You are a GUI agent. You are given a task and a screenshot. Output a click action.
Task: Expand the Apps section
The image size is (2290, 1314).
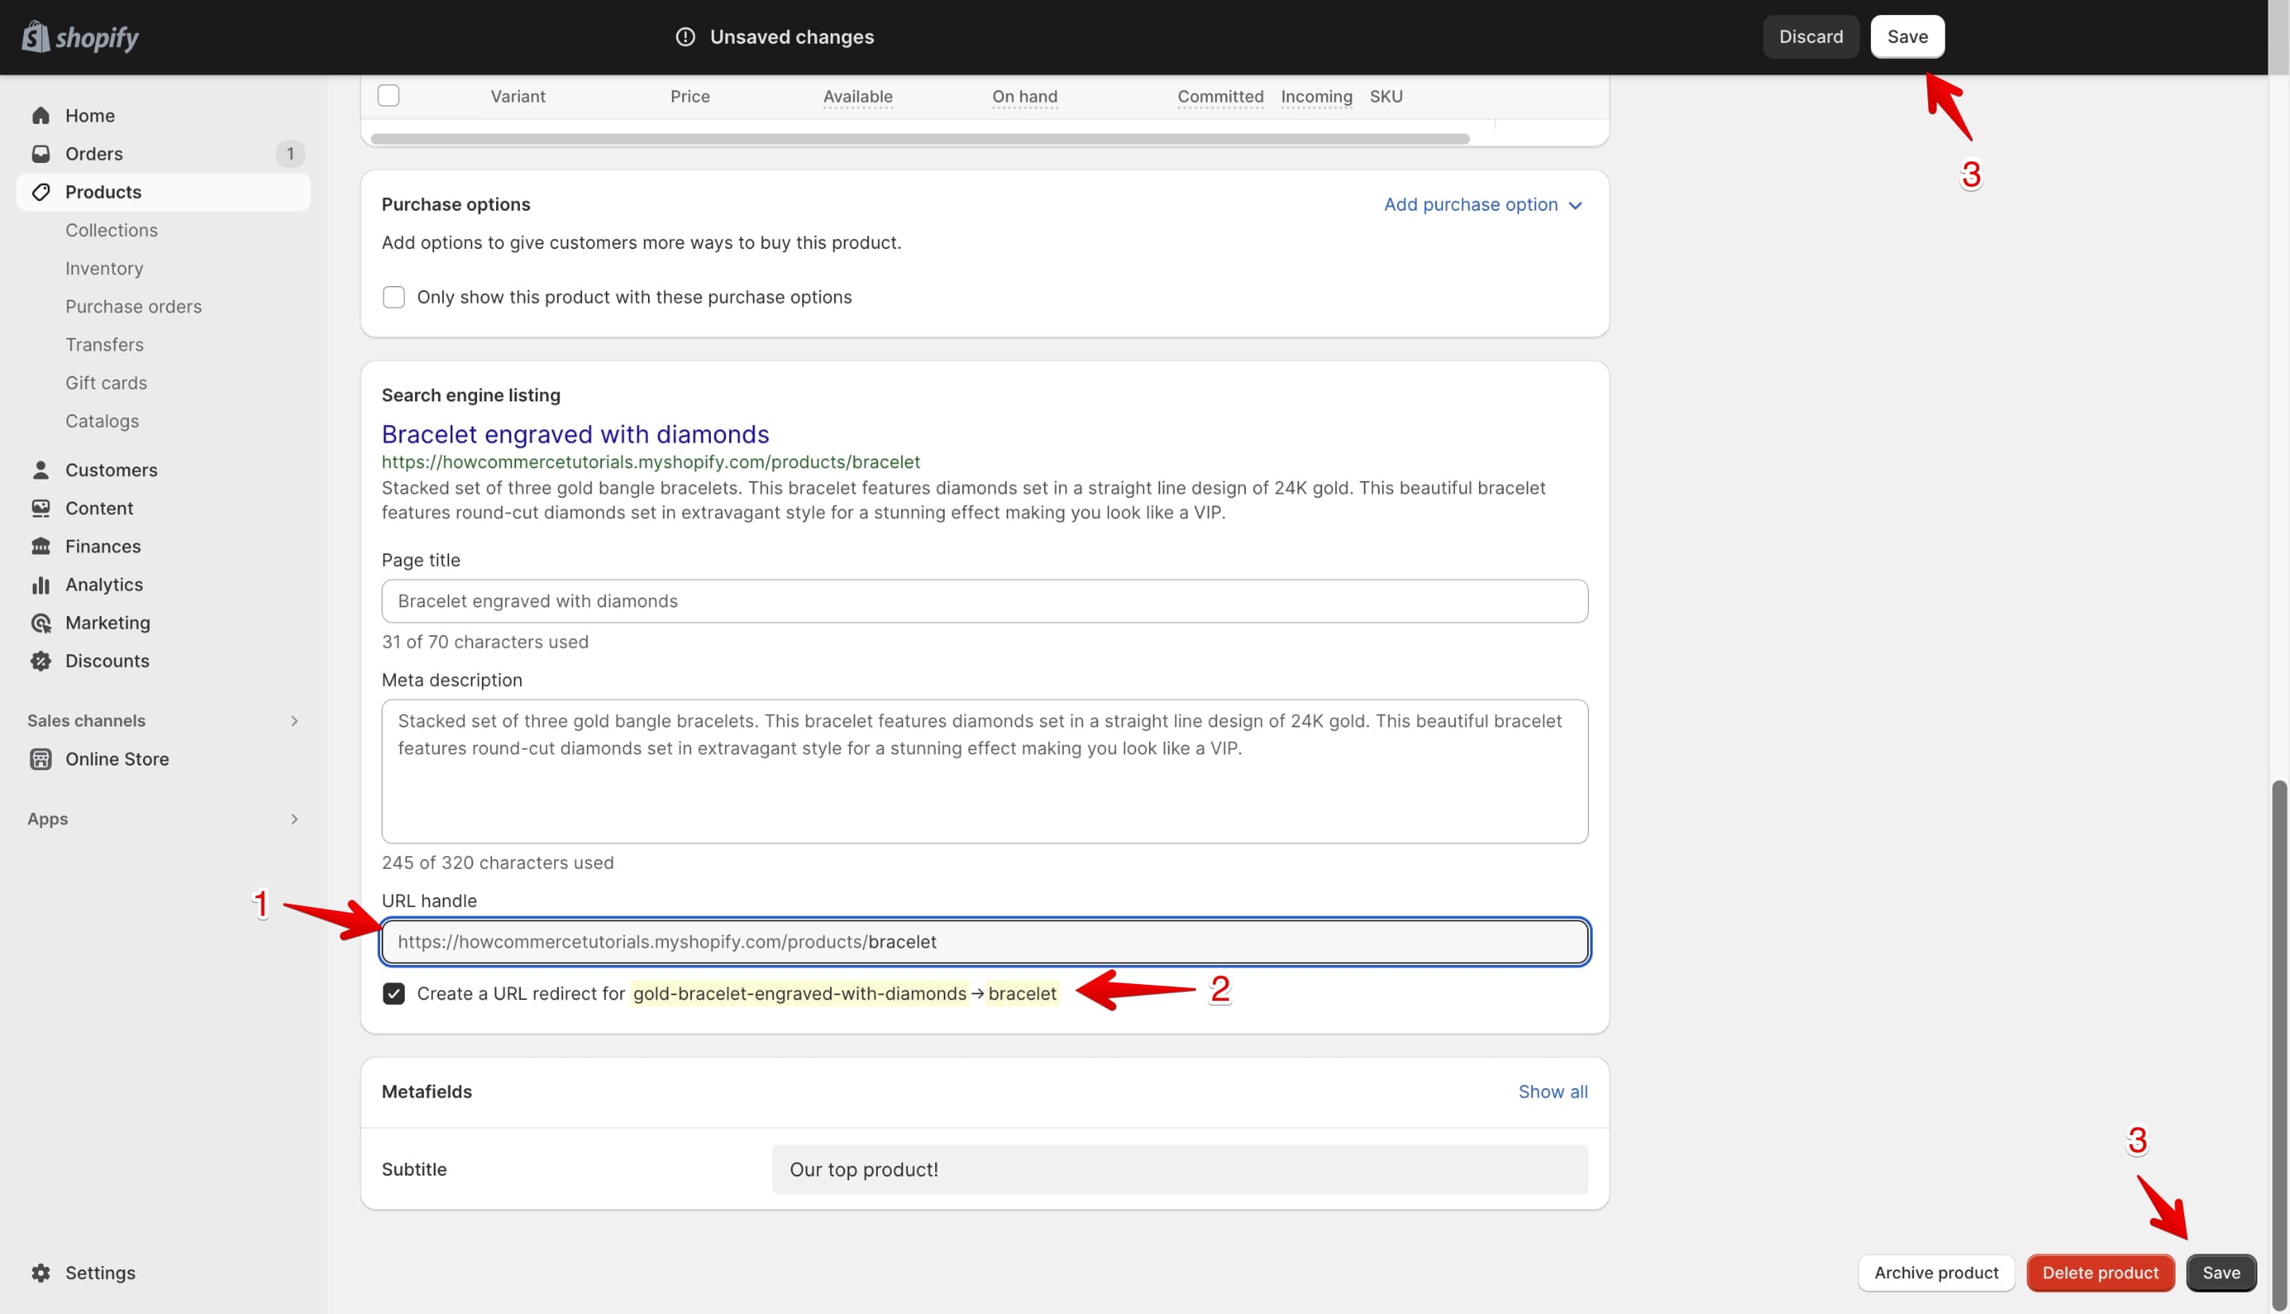294,819
